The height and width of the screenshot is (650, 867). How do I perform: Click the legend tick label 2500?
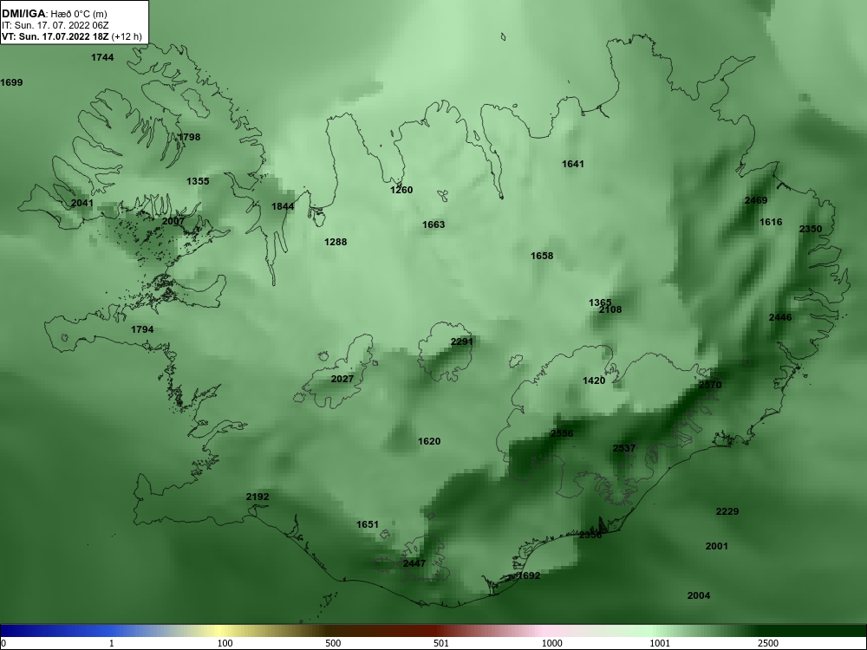click(x=768, y=643)
